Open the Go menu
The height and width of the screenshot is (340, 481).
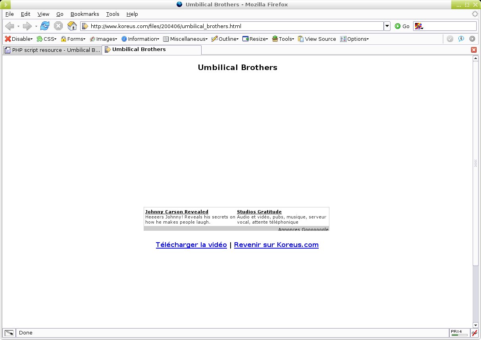(x=60, y=14)
